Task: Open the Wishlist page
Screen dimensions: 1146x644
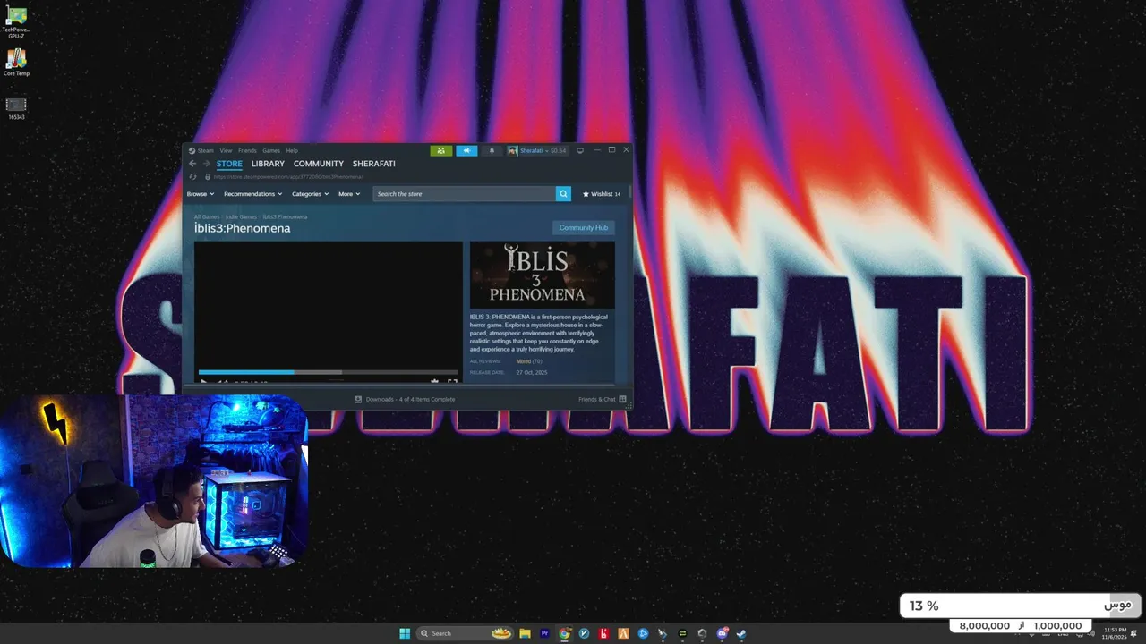Action: pyautogui.click(x=602, y=194)
